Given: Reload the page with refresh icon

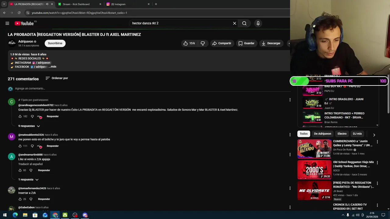Looking at the screenshot, I should [x=19, y=13].
